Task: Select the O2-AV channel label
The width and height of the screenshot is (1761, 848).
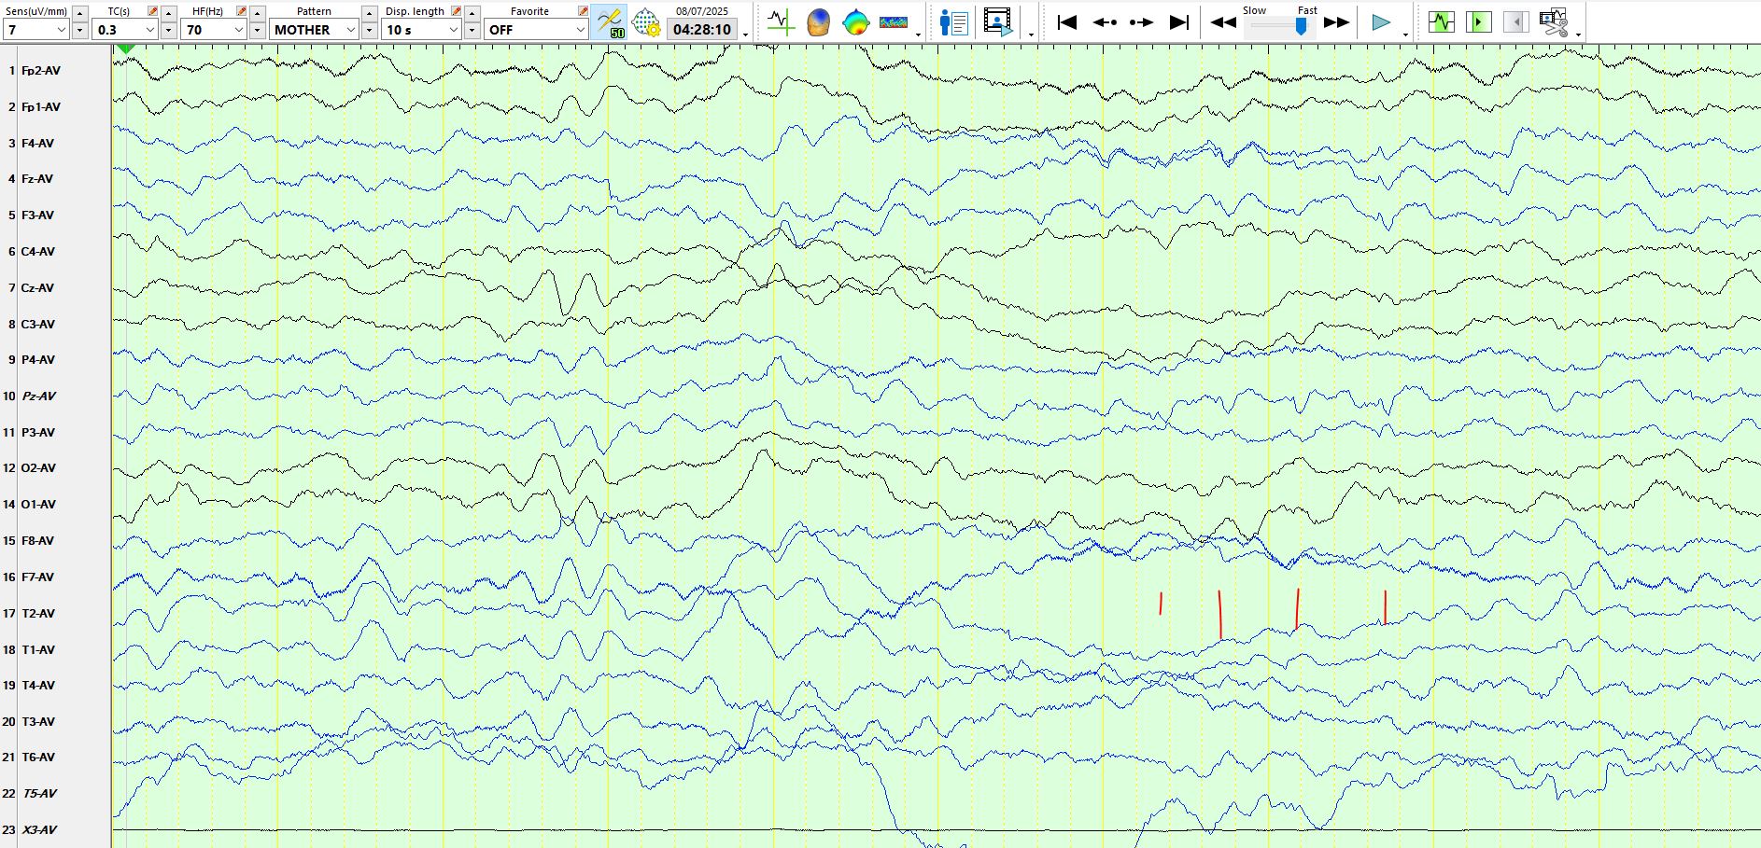Action: [x=38, y=468]
